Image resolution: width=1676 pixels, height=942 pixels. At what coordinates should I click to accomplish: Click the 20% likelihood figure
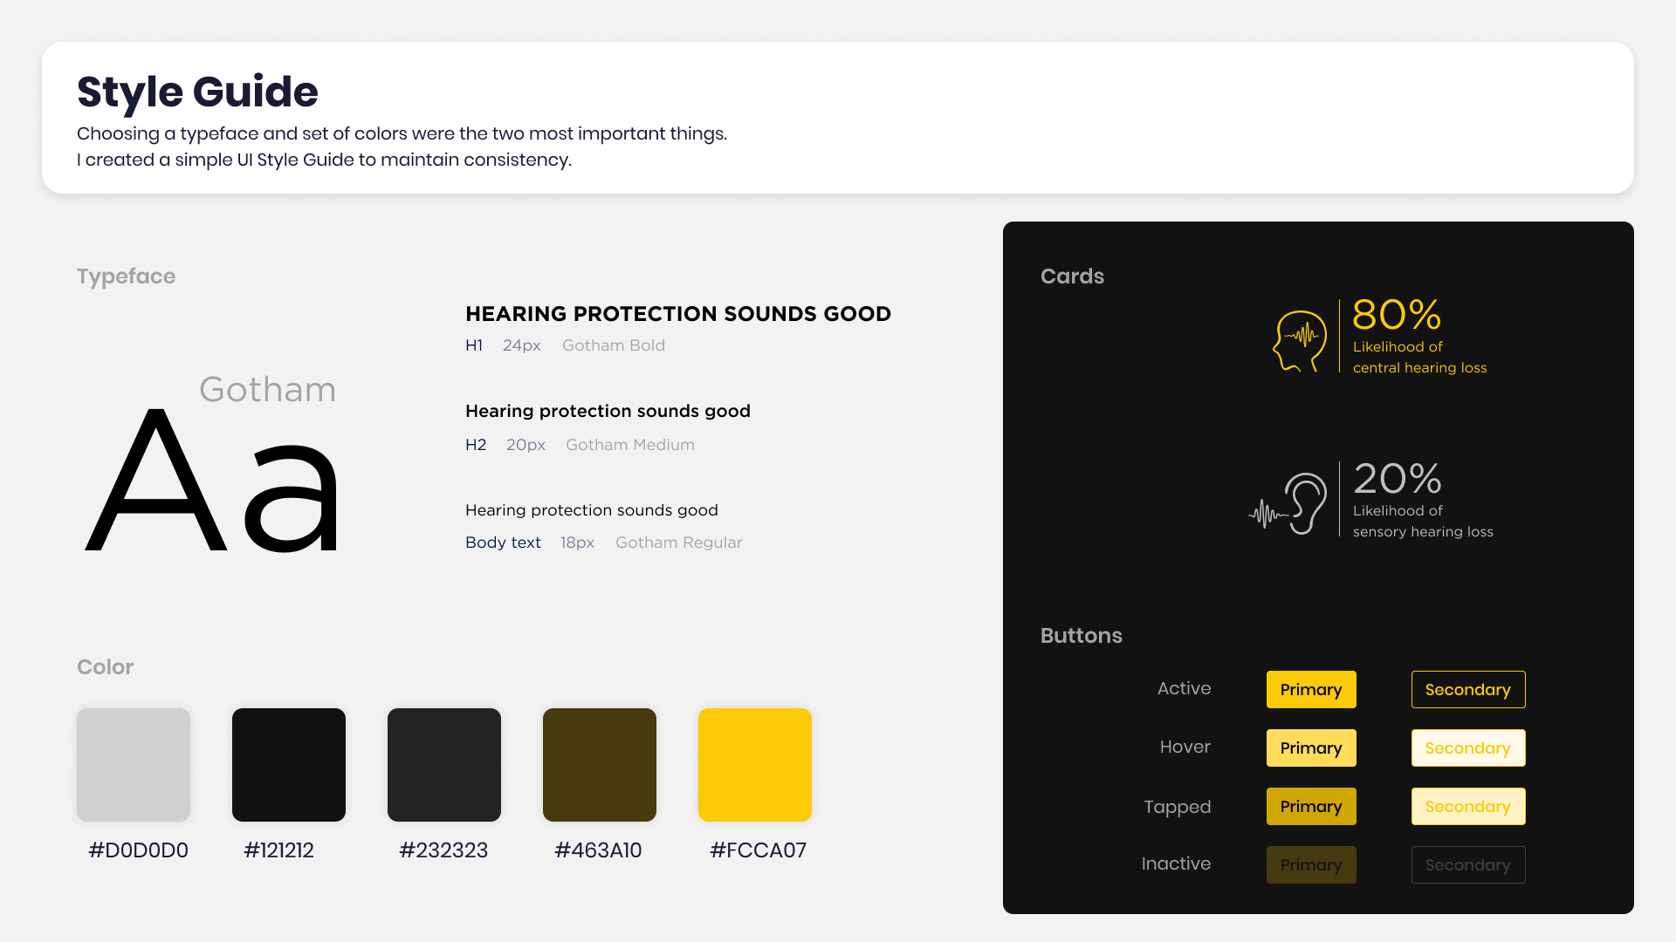1397,479
